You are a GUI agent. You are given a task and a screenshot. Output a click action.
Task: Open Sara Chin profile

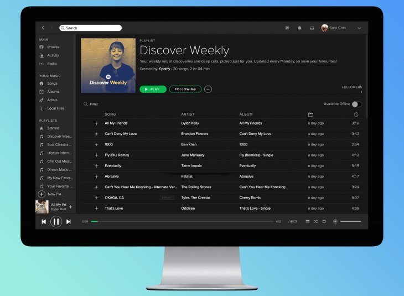click(334, 28)
